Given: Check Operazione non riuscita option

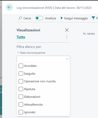Looking at the screenshot, I should click(x=21, y=81).
